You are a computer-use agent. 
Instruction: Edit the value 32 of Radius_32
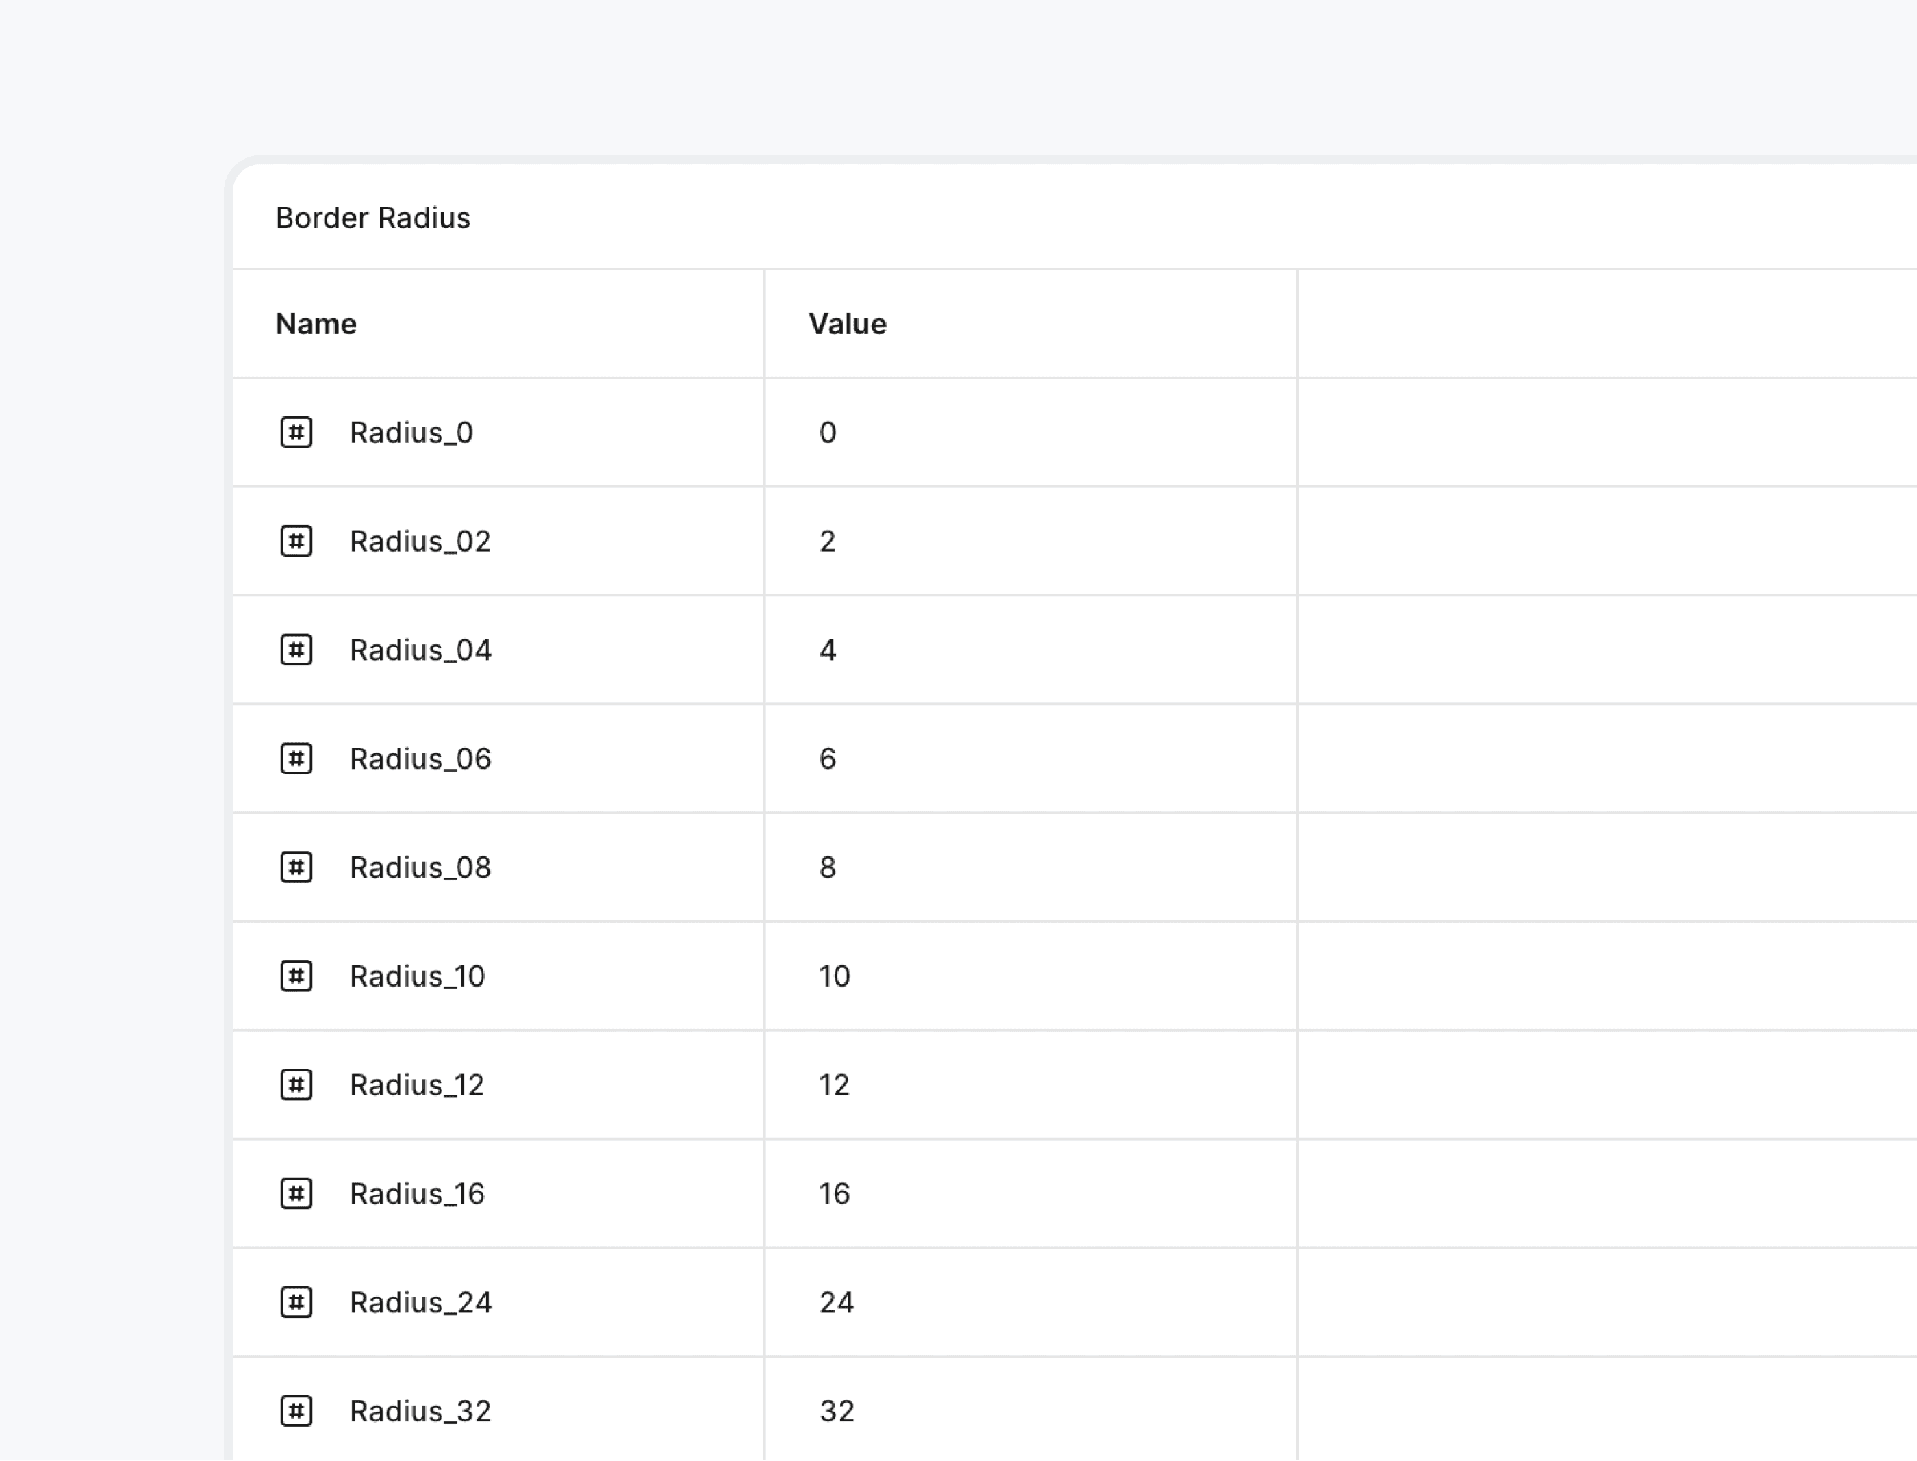836,1410
